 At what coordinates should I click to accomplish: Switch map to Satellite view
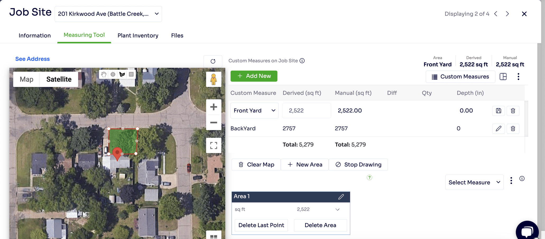(x=59, y=79)
